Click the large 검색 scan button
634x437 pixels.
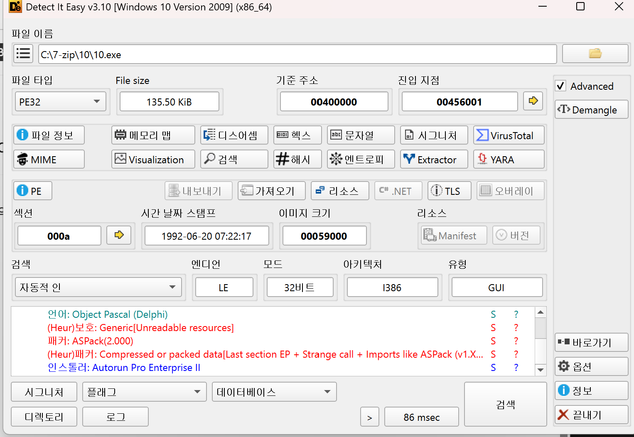click(505, 404)
